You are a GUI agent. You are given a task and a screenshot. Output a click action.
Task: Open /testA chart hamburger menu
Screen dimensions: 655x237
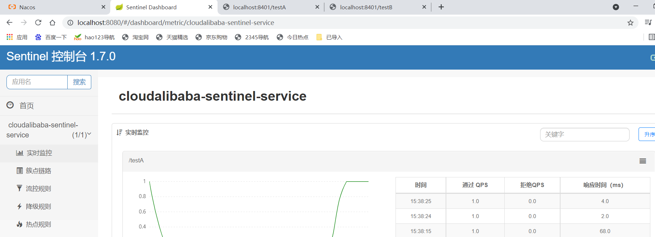[643, 161]
